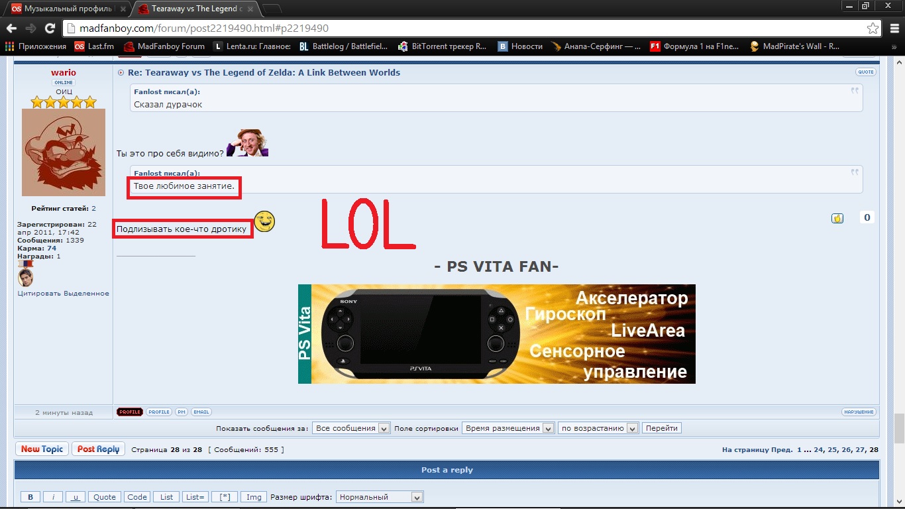Switch to the 'Музыкальный профиль' browser tab
905x509 pixels.
pos(66,9)
